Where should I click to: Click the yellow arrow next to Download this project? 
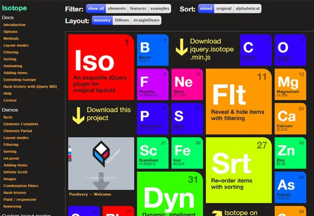tap(78, 116)
